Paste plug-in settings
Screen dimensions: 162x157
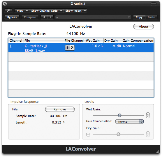(151, 17)
